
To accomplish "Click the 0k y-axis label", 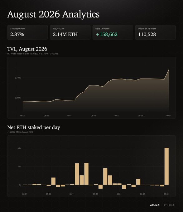I will point(20,185).
